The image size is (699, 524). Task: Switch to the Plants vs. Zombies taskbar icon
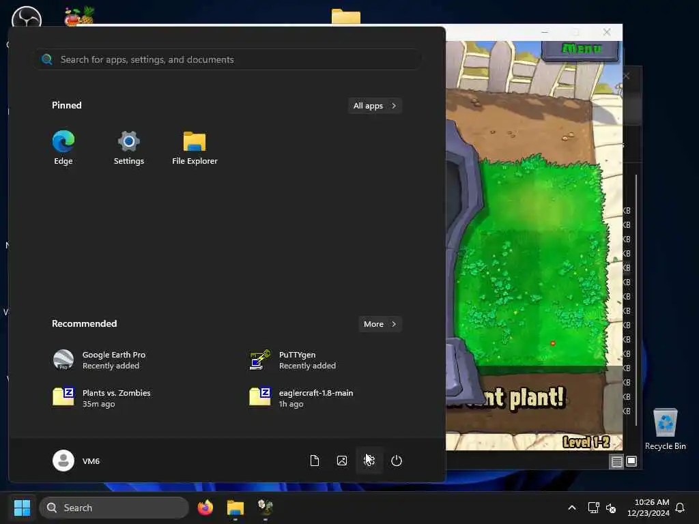[x=266, y=508]
